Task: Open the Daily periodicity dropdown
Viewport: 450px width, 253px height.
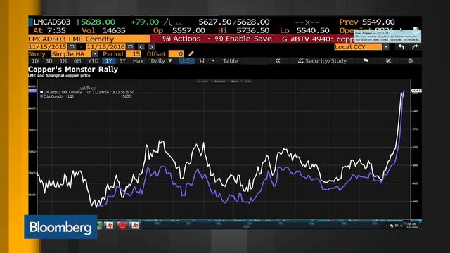Action: (x=161, y=61)
